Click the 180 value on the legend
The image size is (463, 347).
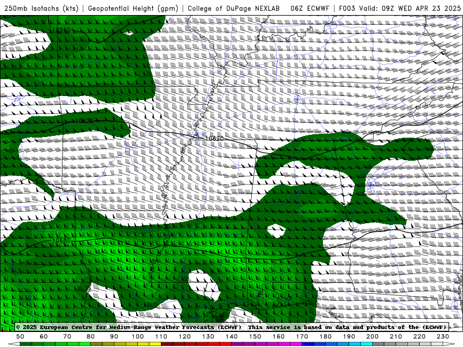325,337
